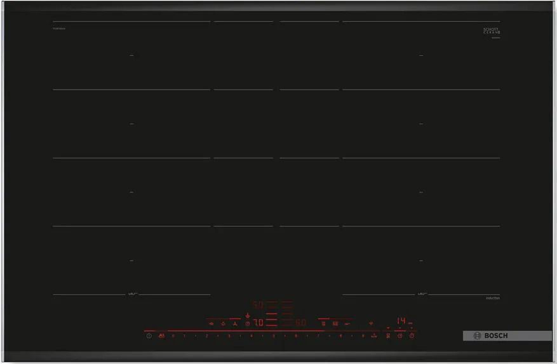
Task: Touch the top-right cooking zone center mark
Action: [x=420, y=56]
